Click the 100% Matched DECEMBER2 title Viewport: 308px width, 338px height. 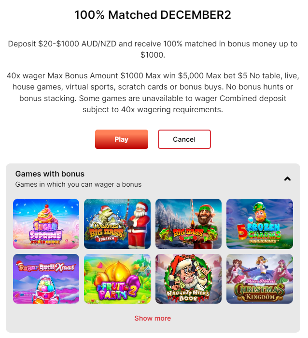tap(153, 15)
